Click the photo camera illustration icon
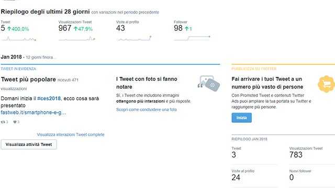335x188 pixels. 209,84
